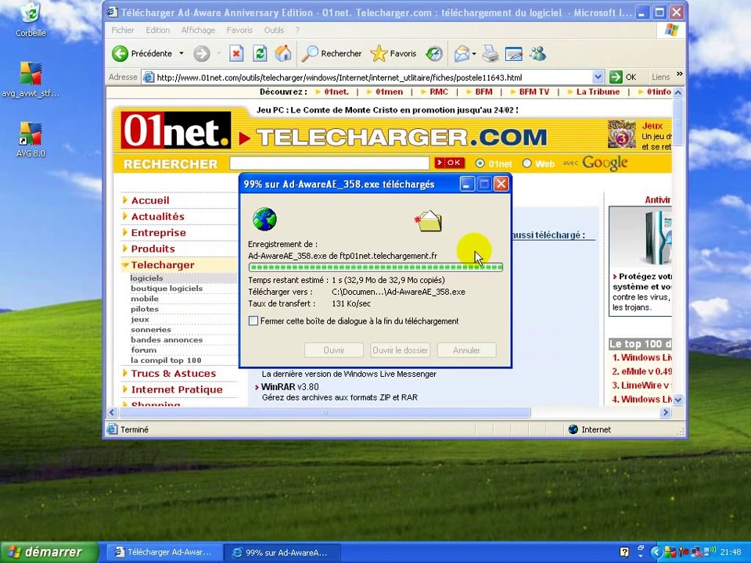Expand the Accueil sidebar section

pos(125,199)
